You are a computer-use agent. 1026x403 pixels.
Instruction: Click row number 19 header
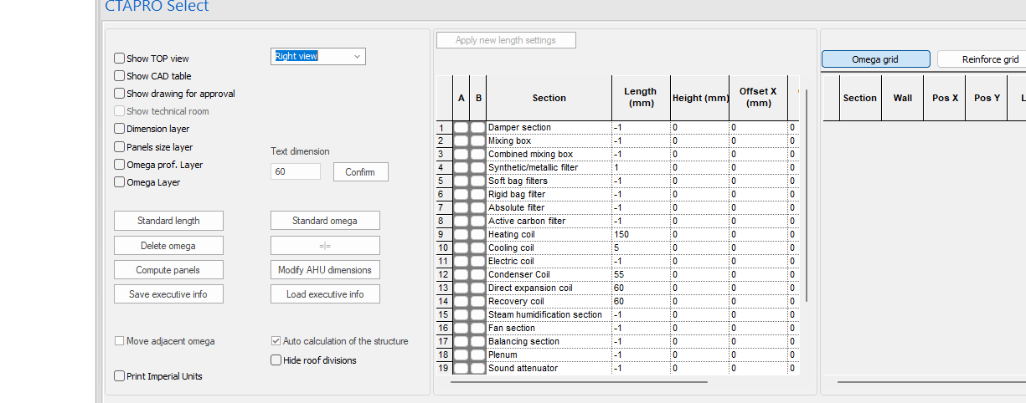[444, 369]
